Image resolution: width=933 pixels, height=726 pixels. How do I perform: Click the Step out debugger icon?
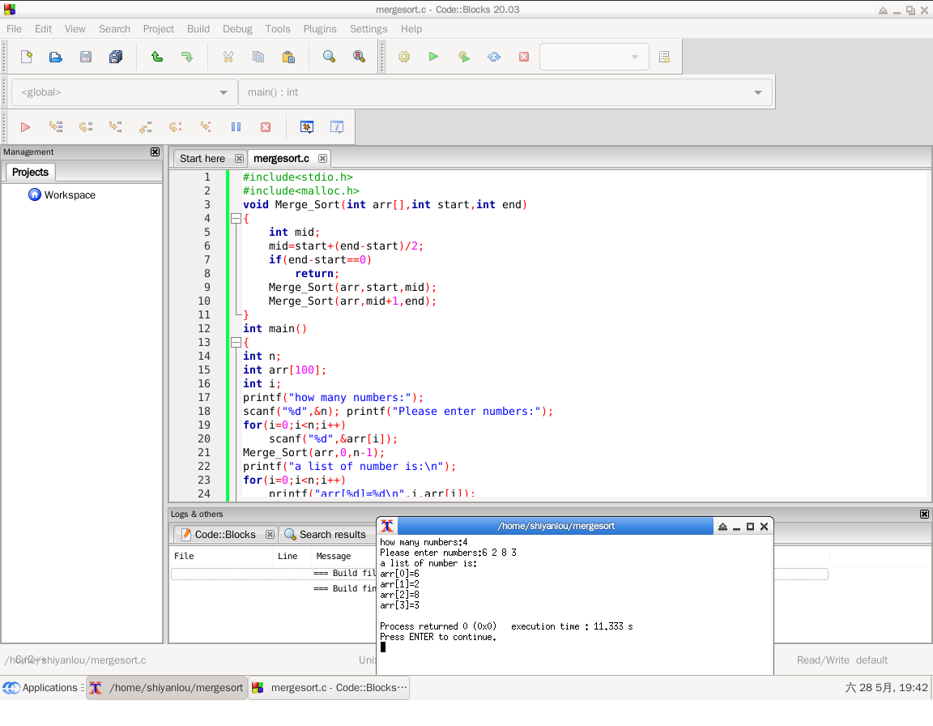point(146,126)
